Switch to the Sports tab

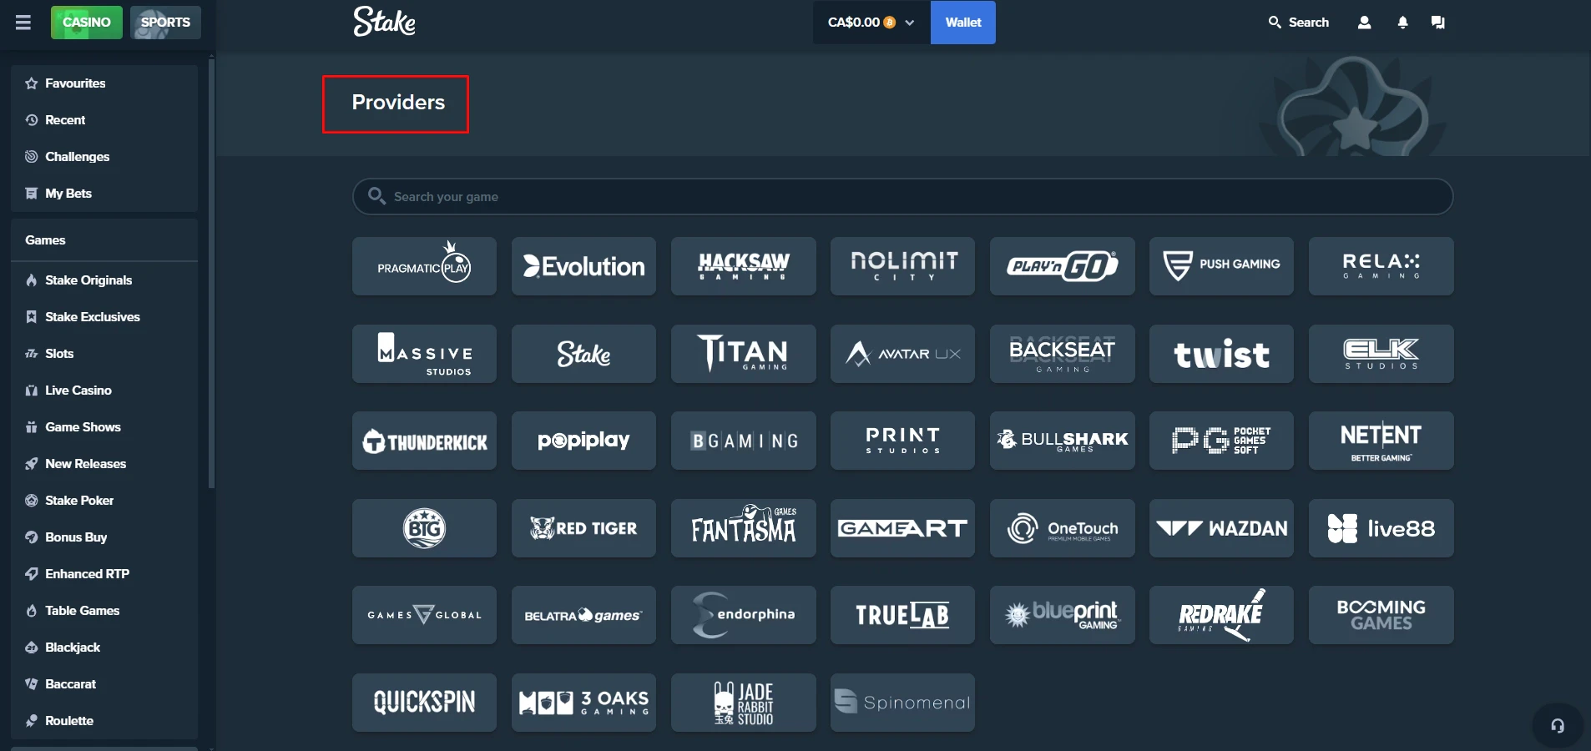point(165,23)
